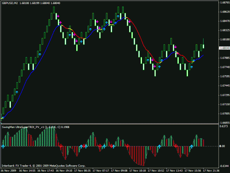Click price scale value 1.68470

click(x=225, y=21)
